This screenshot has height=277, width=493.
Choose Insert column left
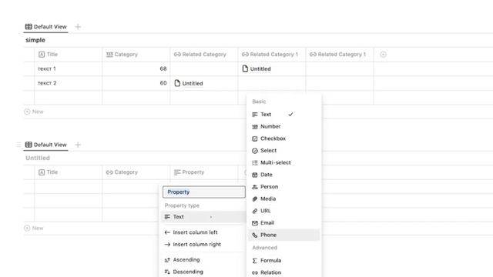pyautogui.click(x=203, y=232)
